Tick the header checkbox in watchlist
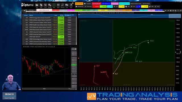Viewport: 182px width, 102px height. 23,15
